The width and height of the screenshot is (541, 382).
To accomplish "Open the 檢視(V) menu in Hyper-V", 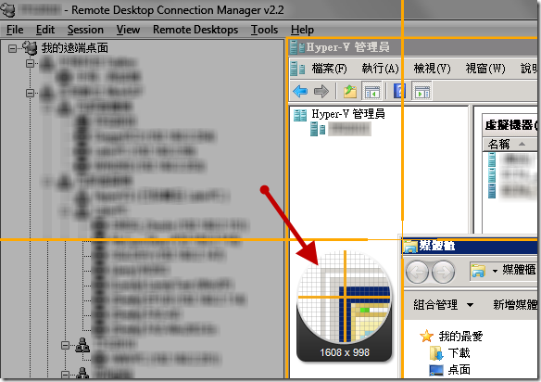I will click(x=432, y=69).
